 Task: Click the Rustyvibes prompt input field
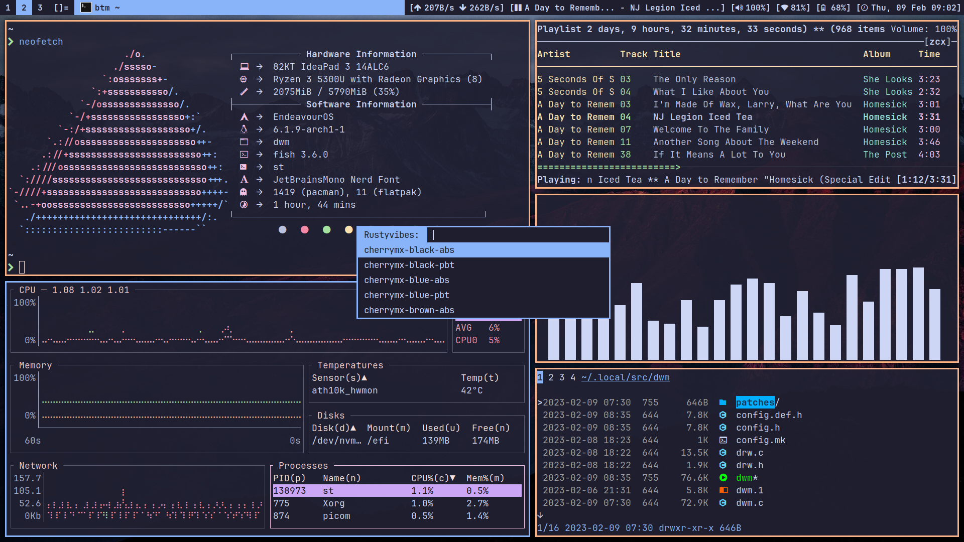pyautogui.click(x=517, y=235)
